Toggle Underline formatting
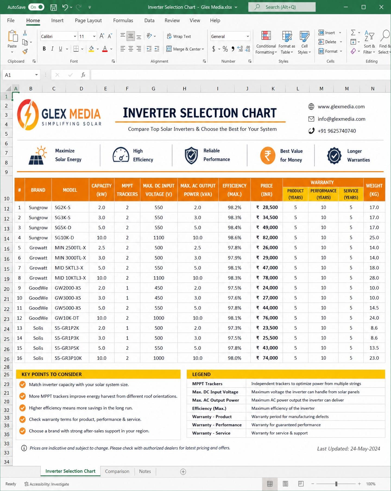This screenshot has height=491, width=391. (60, 49)
